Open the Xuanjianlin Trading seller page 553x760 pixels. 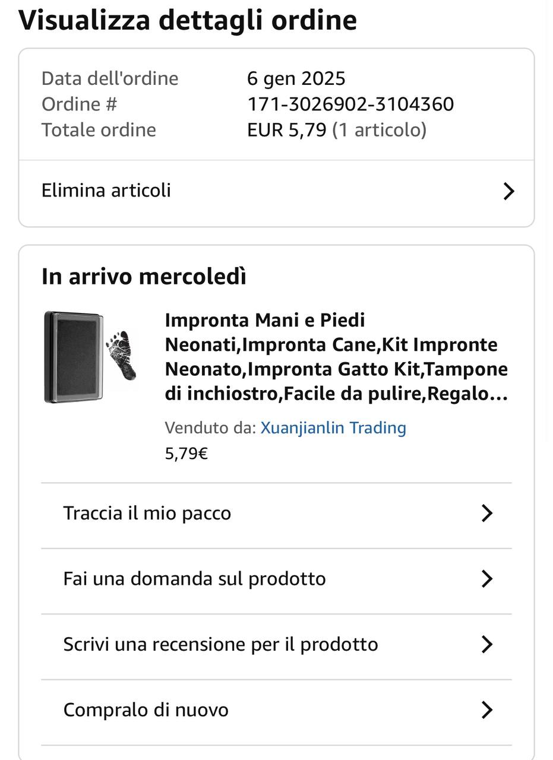[x=333, y=427]
